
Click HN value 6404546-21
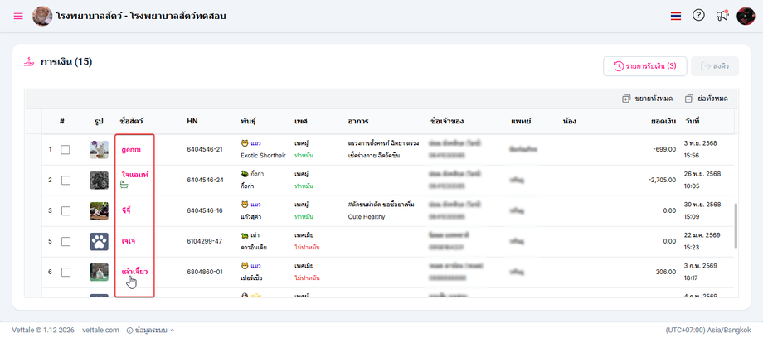tap(204, 149)
